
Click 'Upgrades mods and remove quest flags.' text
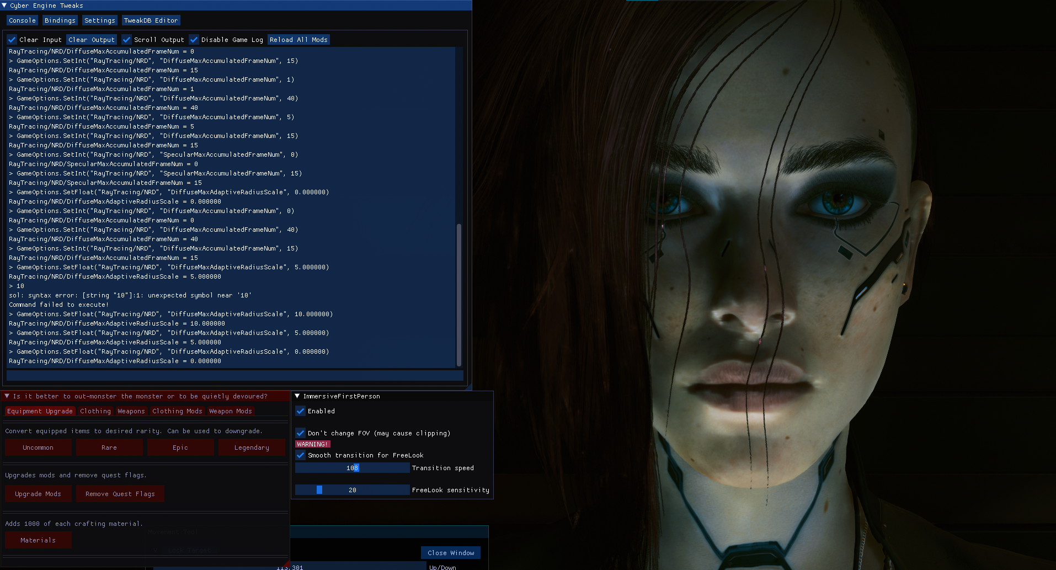[76, 475]
